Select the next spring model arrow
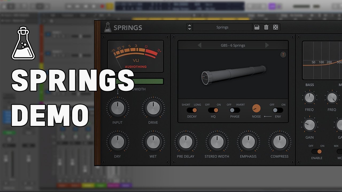The image size is (342, 192). 267,45
